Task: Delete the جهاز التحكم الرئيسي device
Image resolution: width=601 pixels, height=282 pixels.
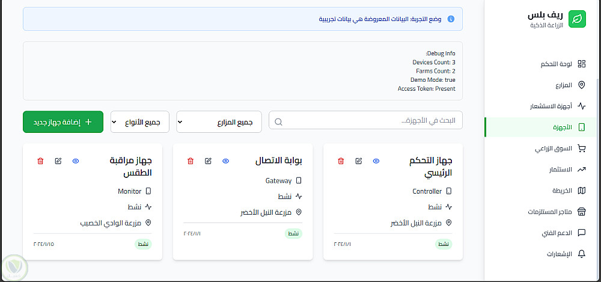Action: coord(341,161)
